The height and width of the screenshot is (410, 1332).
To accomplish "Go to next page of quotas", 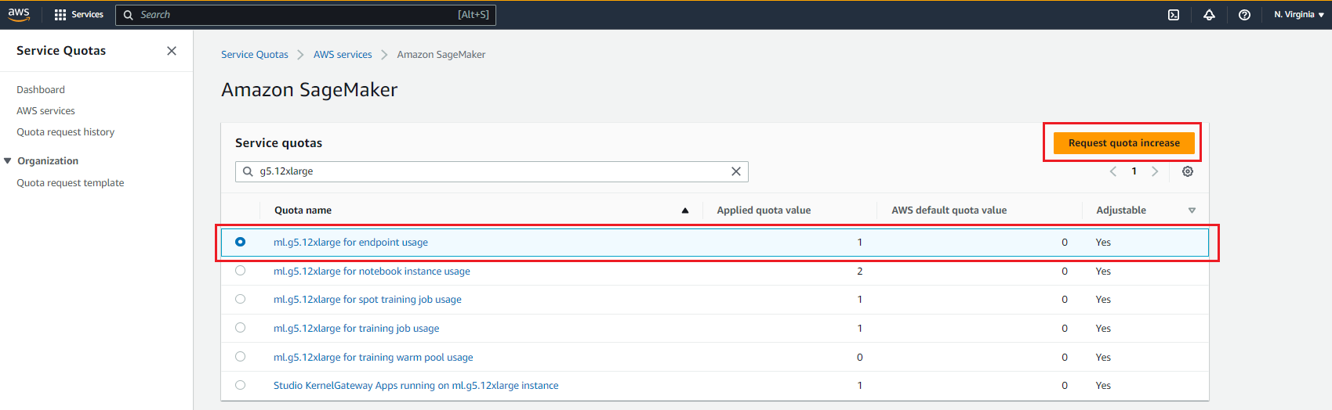I will point(1155,171).
